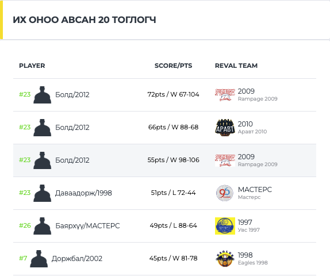The width and height of the screenshot is (330, 276).
Task: Open Болд/2012 in the 72pts row
Action: (x=72, y=95)
